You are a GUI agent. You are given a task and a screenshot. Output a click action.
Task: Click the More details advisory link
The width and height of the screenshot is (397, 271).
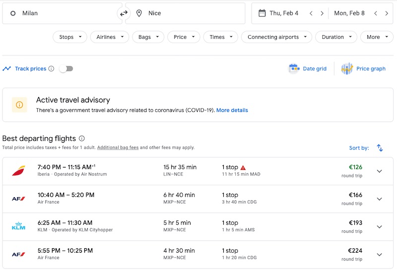[x=232, y=110]
